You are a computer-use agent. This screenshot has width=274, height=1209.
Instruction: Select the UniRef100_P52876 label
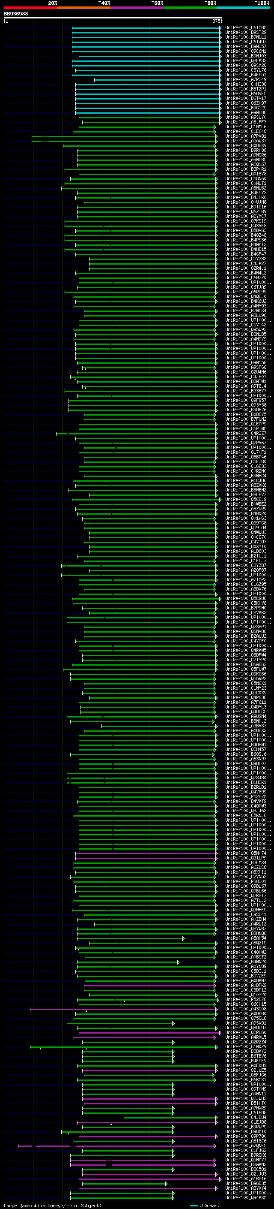(x=246, y=999)
